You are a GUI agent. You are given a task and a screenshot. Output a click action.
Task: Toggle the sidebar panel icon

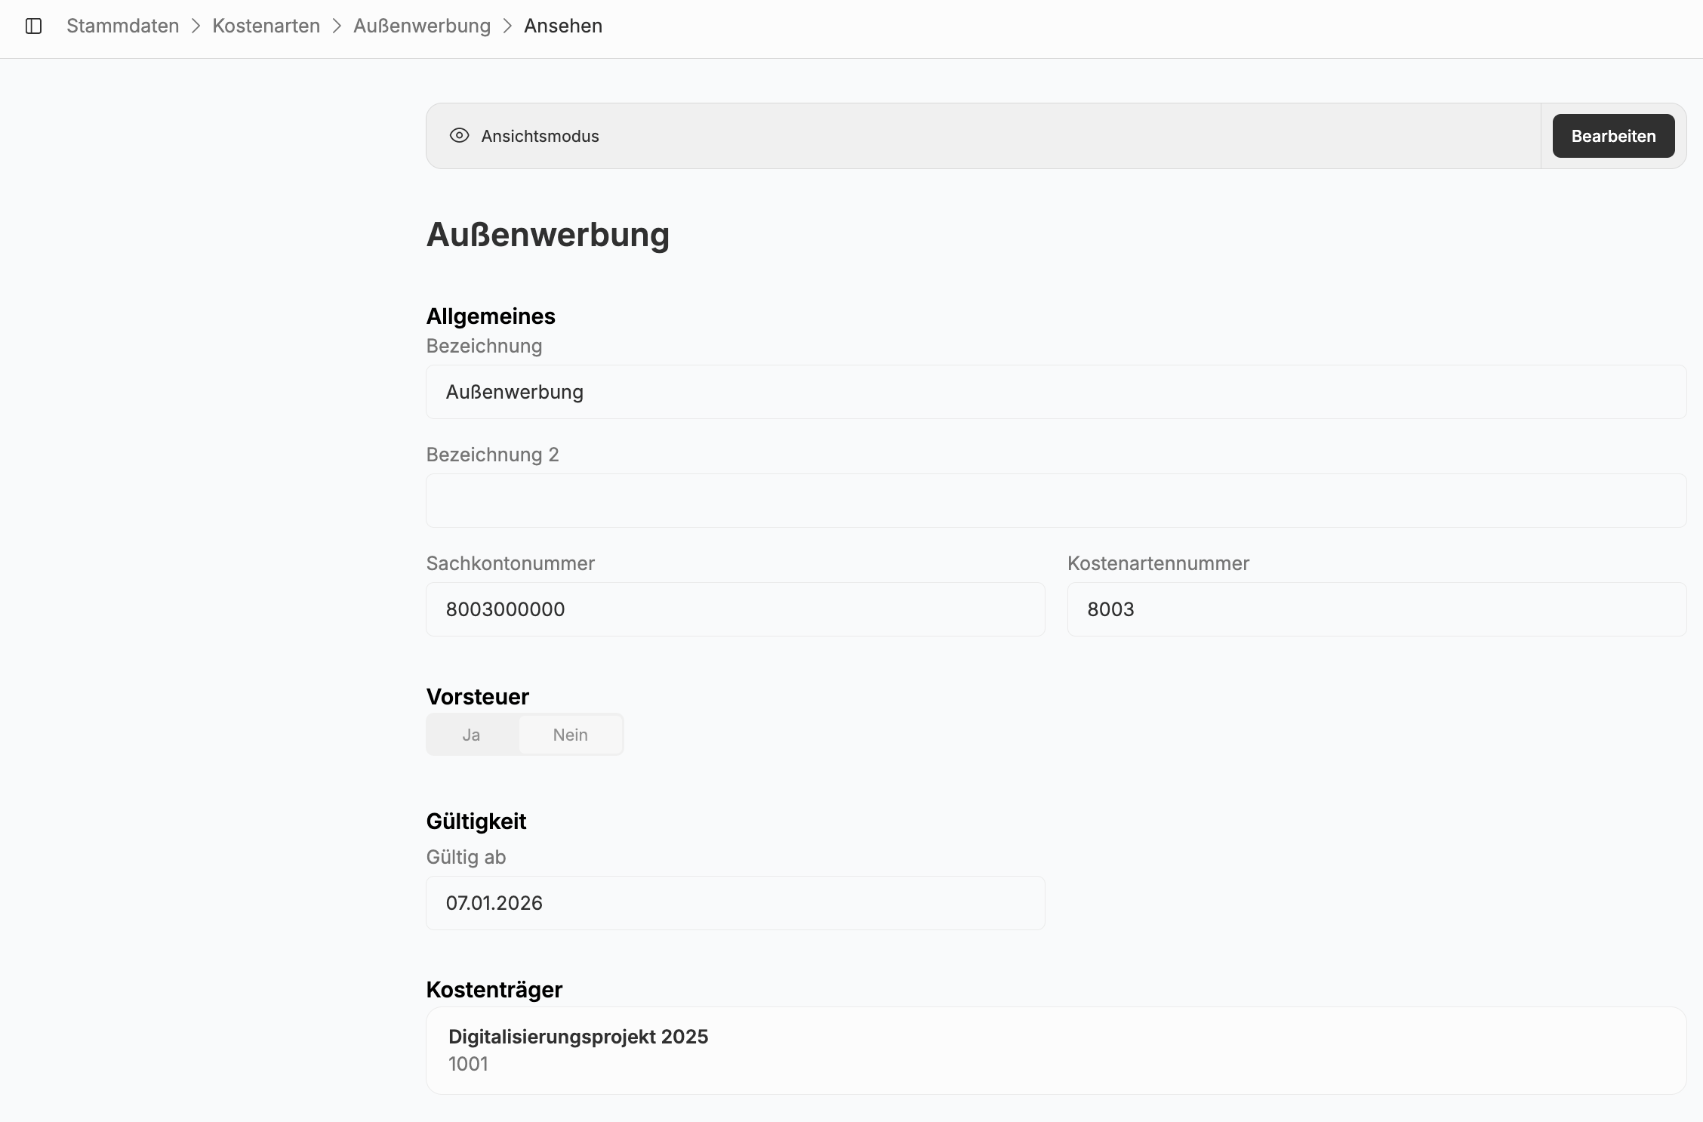point(34,26)
